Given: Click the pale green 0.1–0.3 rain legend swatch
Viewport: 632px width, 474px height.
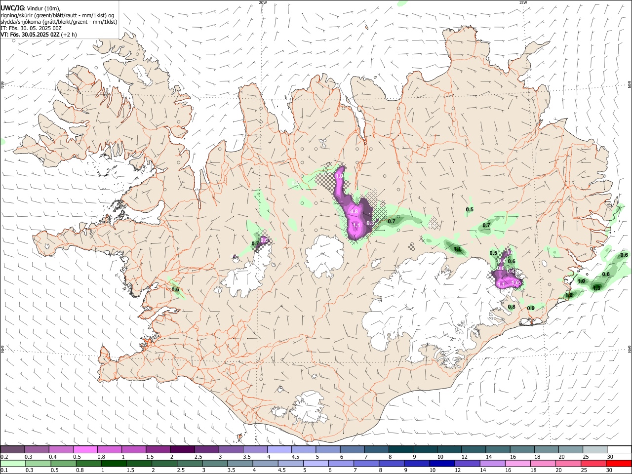Looking at the screenshot, I should (x=13, y=463).
